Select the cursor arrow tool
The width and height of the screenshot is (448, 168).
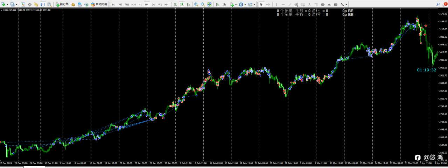coord(261,4)
